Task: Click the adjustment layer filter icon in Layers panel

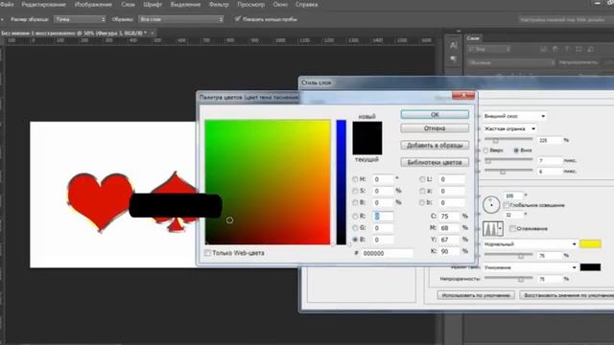Action: click(x=555, y=49)
